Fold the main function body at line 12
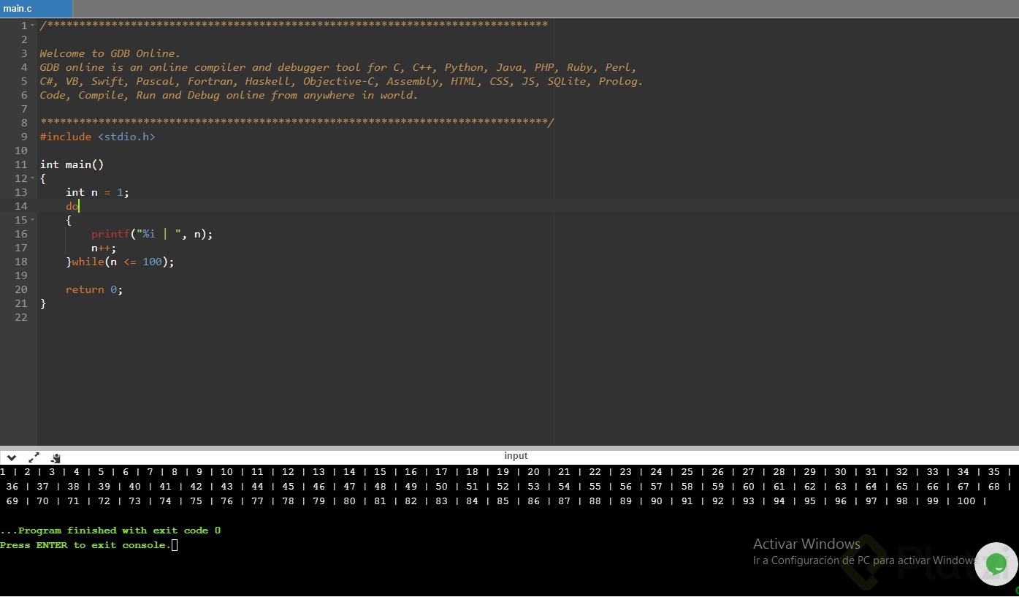Viewport: 1019px width, 597px height. (x=33, y=178)
